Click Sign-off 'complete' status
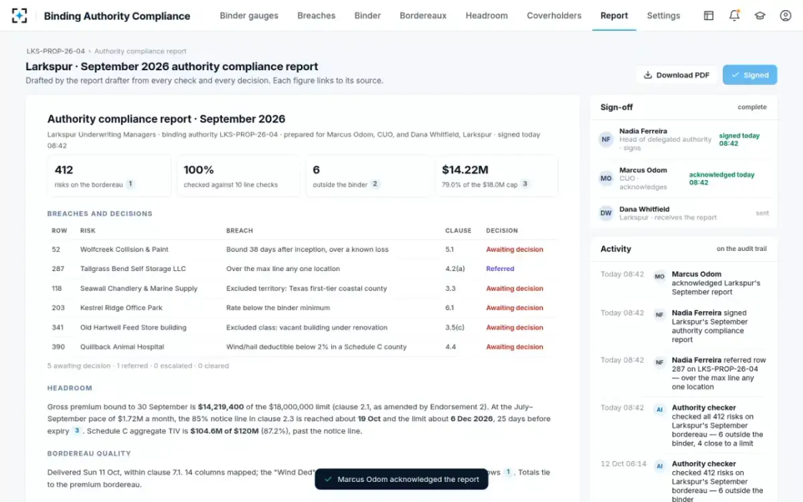The image size is (803, 502). tap(752, 107)
